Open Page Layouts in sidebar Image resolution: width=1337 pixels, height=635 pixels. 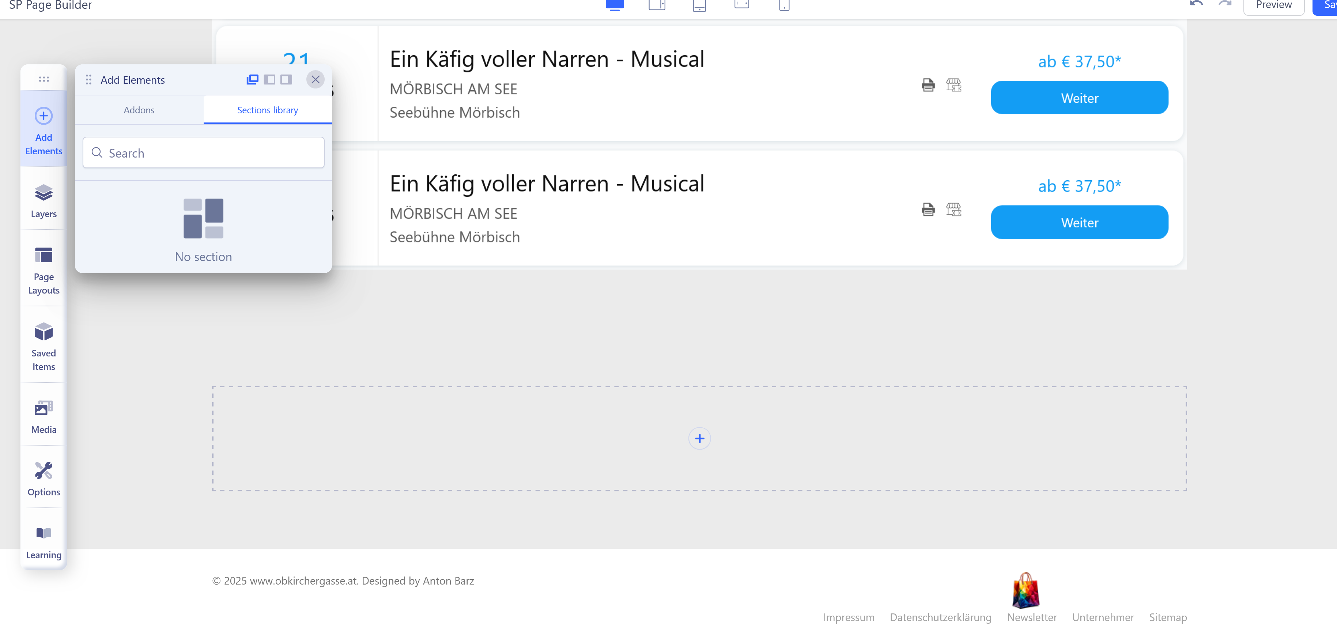pos(44,270)
